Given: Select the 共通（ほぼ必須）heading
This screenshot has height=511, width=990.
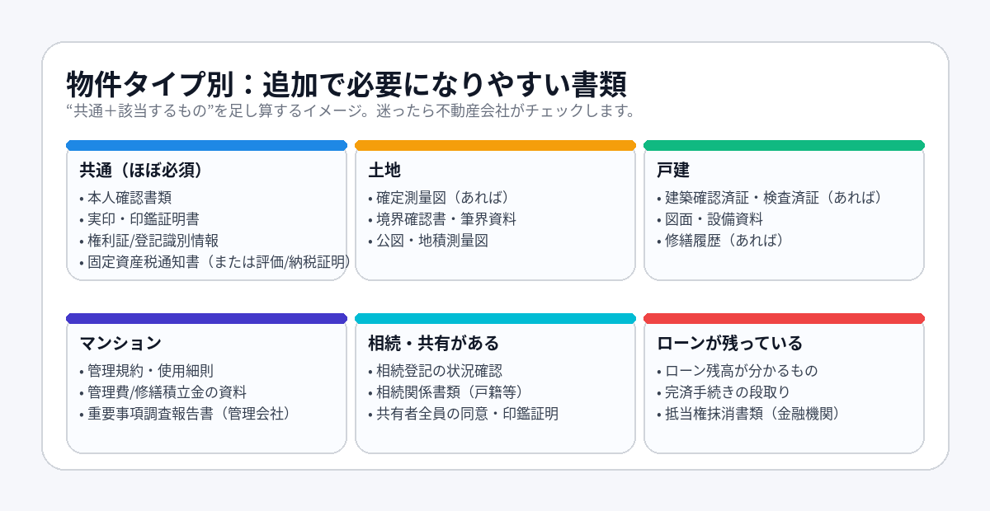Looking at the screenshot, I should (141, 171).
